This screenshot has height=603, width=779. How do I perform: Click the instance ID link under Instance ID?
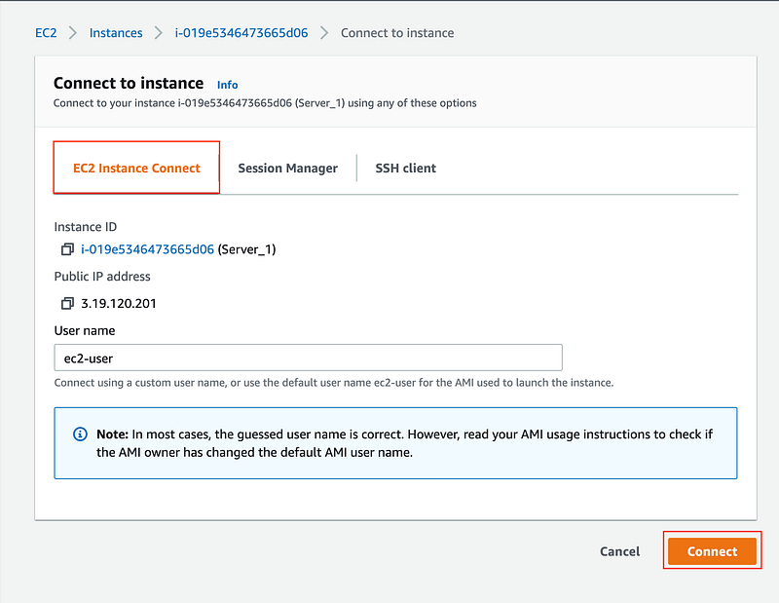point(147,249)
